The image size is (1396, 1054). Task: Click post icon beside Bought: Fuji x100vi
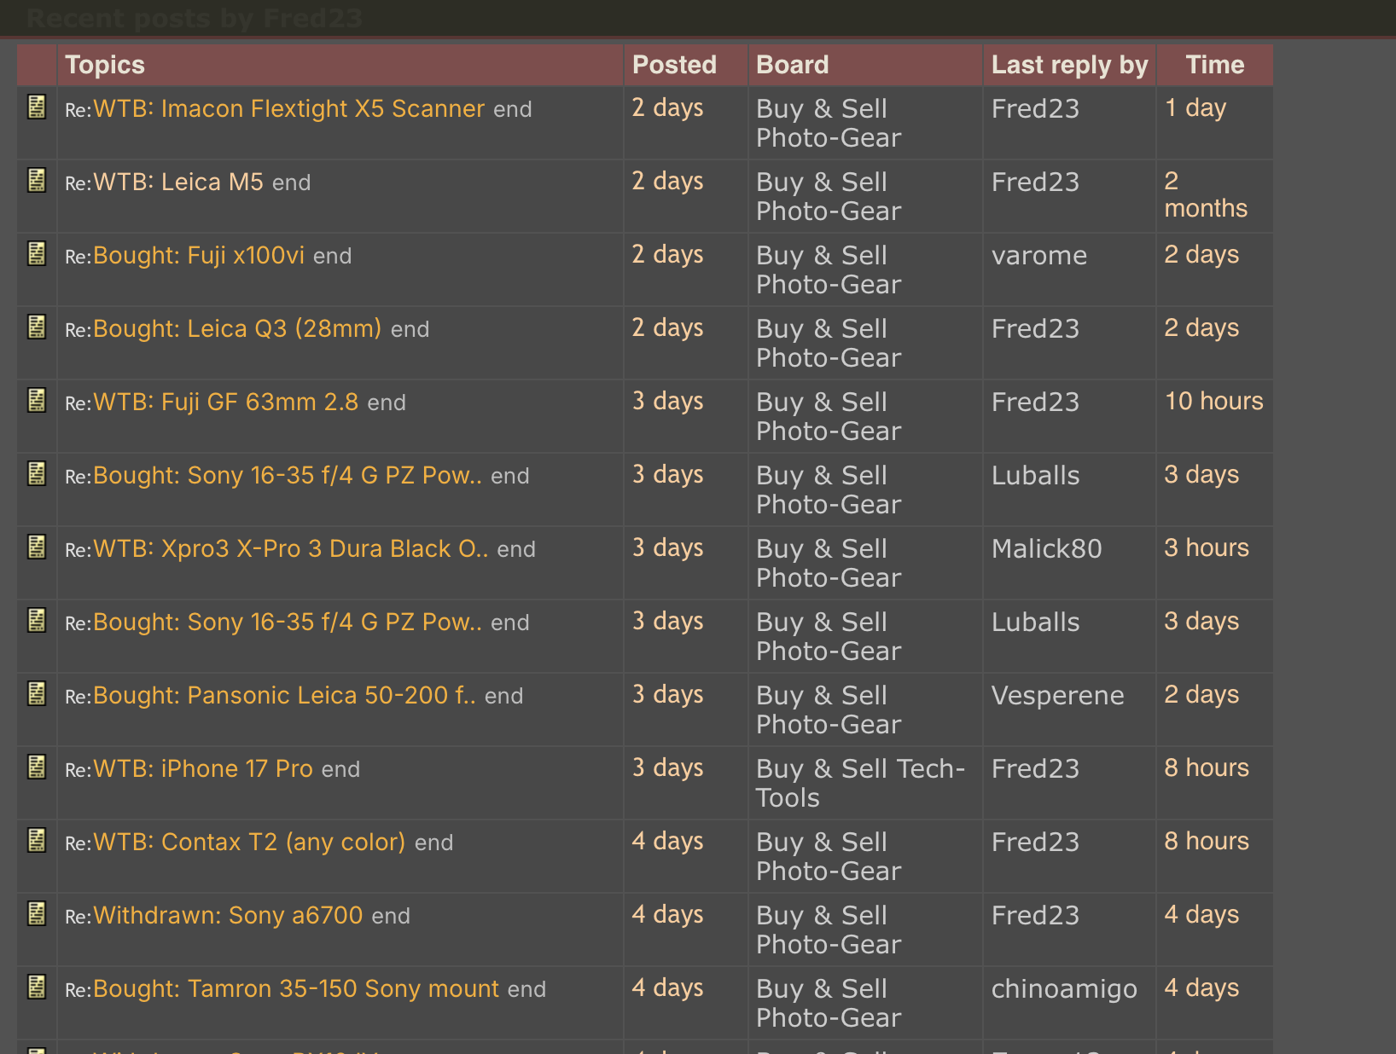pos(37,253)
